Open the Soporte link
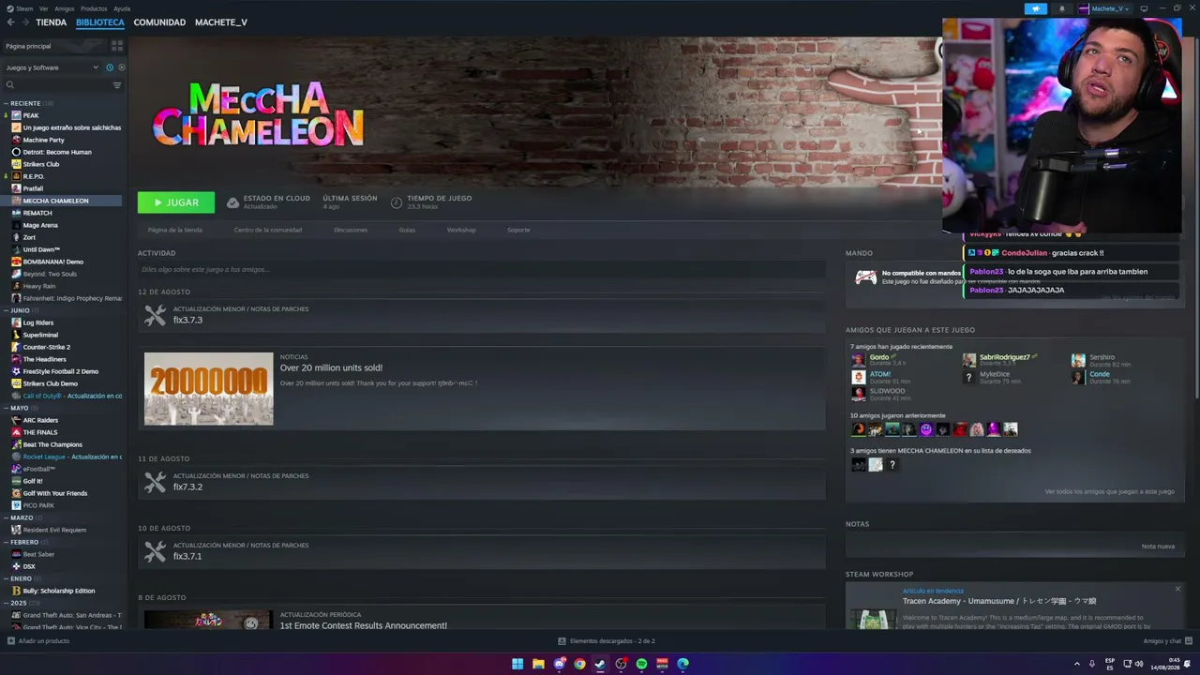This screenshot has width=1200, height=675. pos(518,230)
